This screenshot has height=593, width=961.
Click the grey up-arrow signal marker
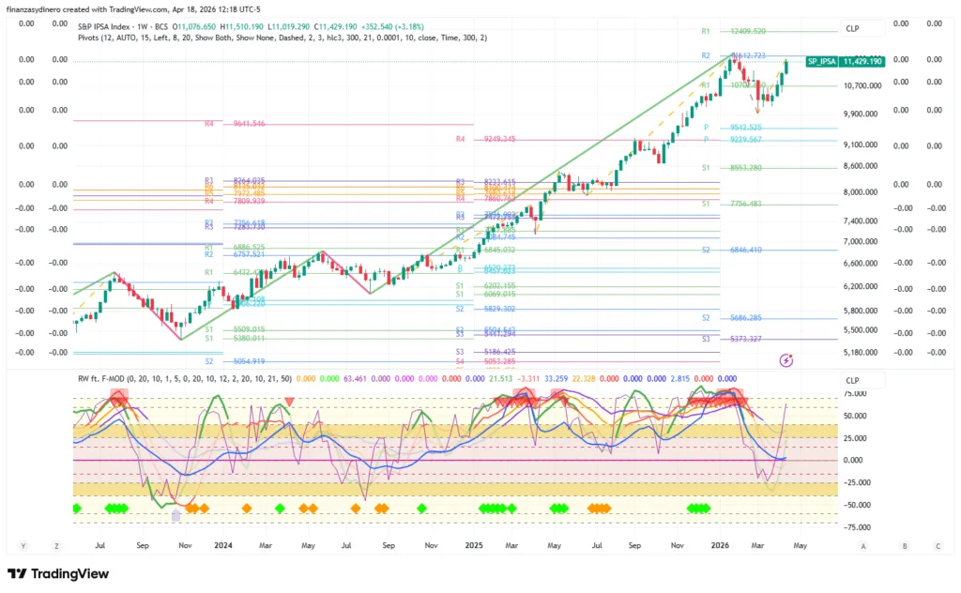(175, 515)
